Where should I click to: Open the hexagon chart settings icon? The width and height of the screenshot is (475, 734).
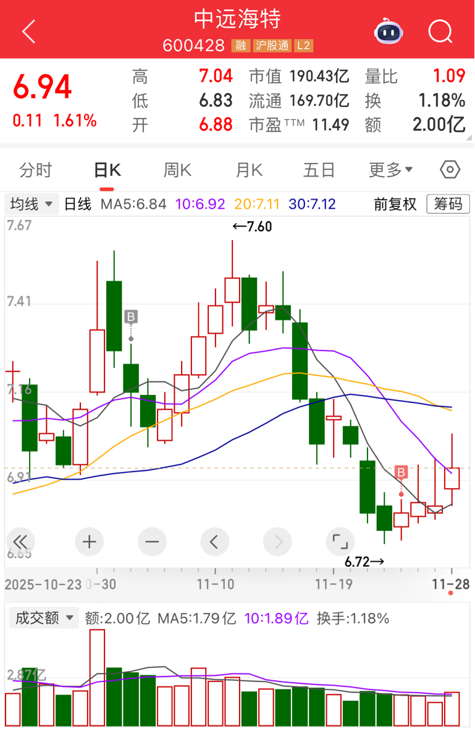click(x=450, y=170)
